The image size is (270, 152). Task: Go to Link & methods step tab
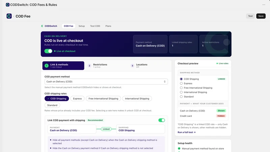tap(63, 66)
